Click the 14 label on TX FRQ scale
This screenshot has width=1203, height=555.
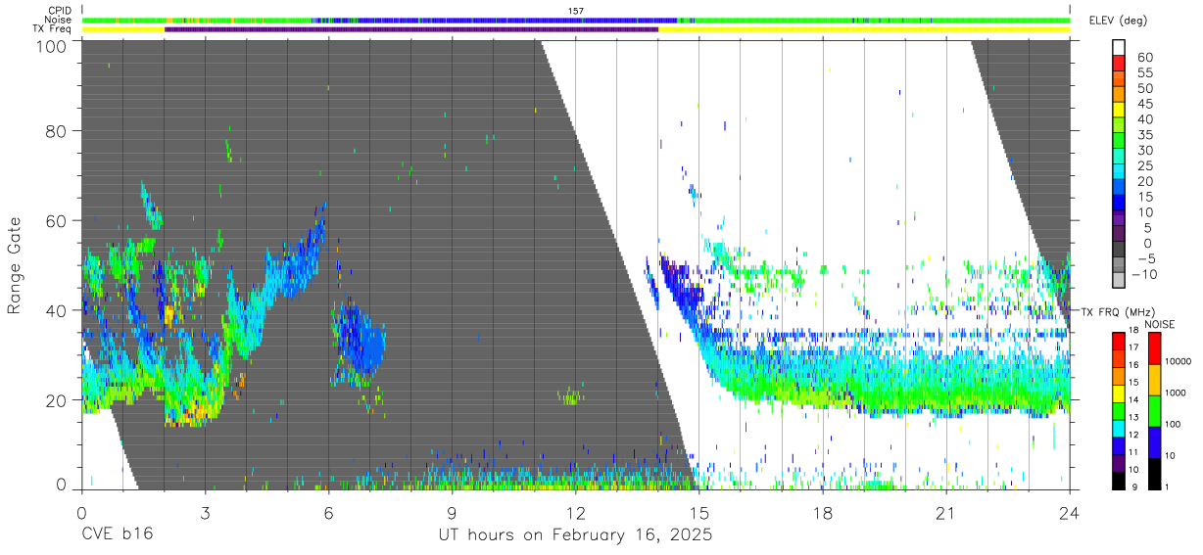[x=1134, y=400]
